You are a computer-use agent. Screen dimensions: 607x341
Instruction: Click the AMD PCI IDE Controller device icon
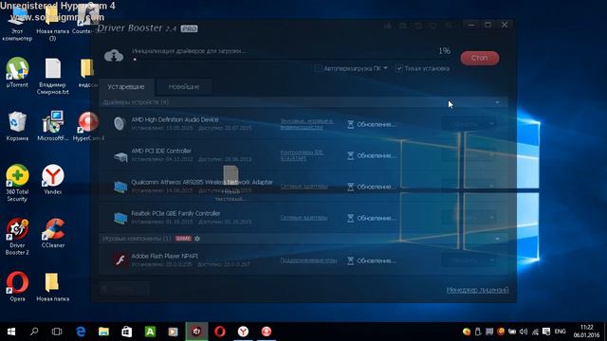[x=120, y=156]
